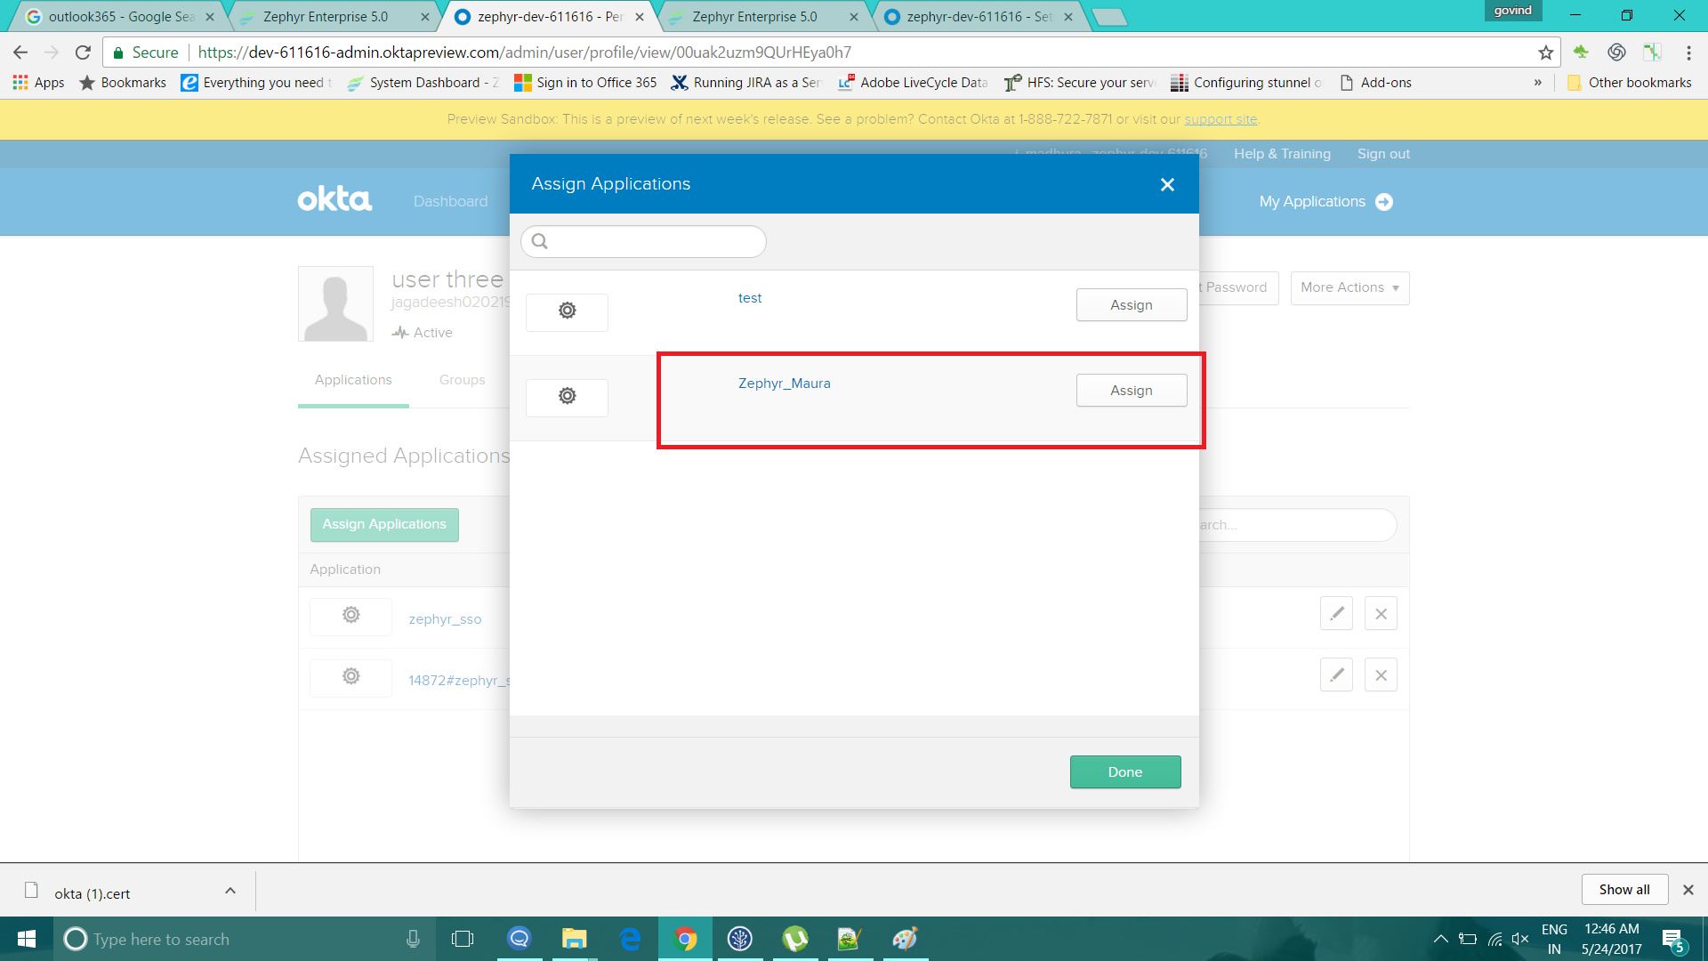The image size is (1708, 961).
Task: Click pencil edit icon for zephyr_sso row
Action: click(x=1336, y=614)
